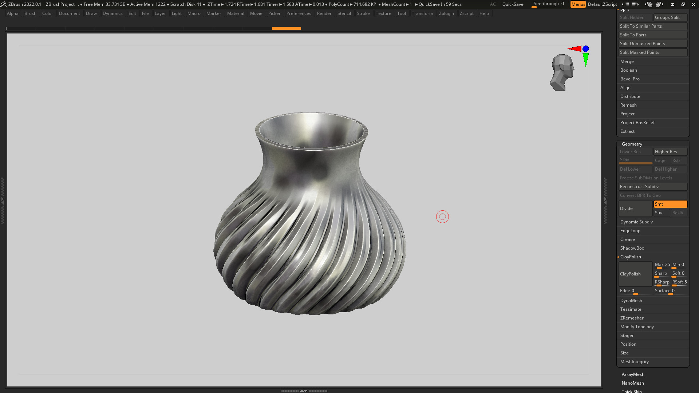Click Split To Parts button

[x=653, y=35]
